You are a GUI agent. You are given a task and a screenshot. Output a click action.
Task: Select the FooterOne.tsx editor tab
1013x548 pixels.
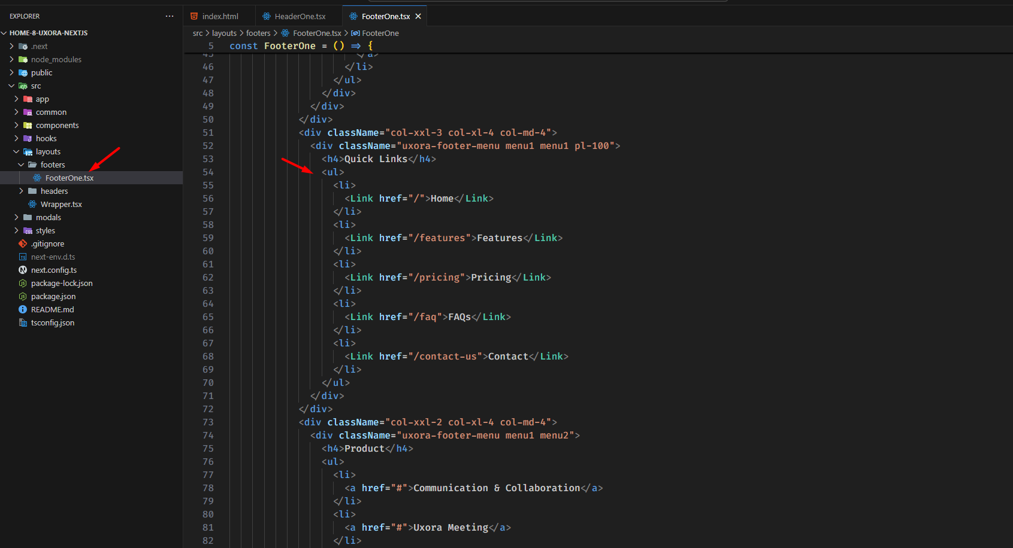[x=385, y=16]
